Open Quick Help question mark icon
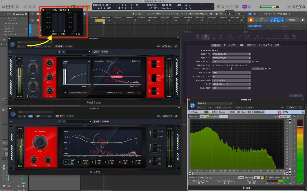This screenshot has height=191, width=307. coord(13,6)
